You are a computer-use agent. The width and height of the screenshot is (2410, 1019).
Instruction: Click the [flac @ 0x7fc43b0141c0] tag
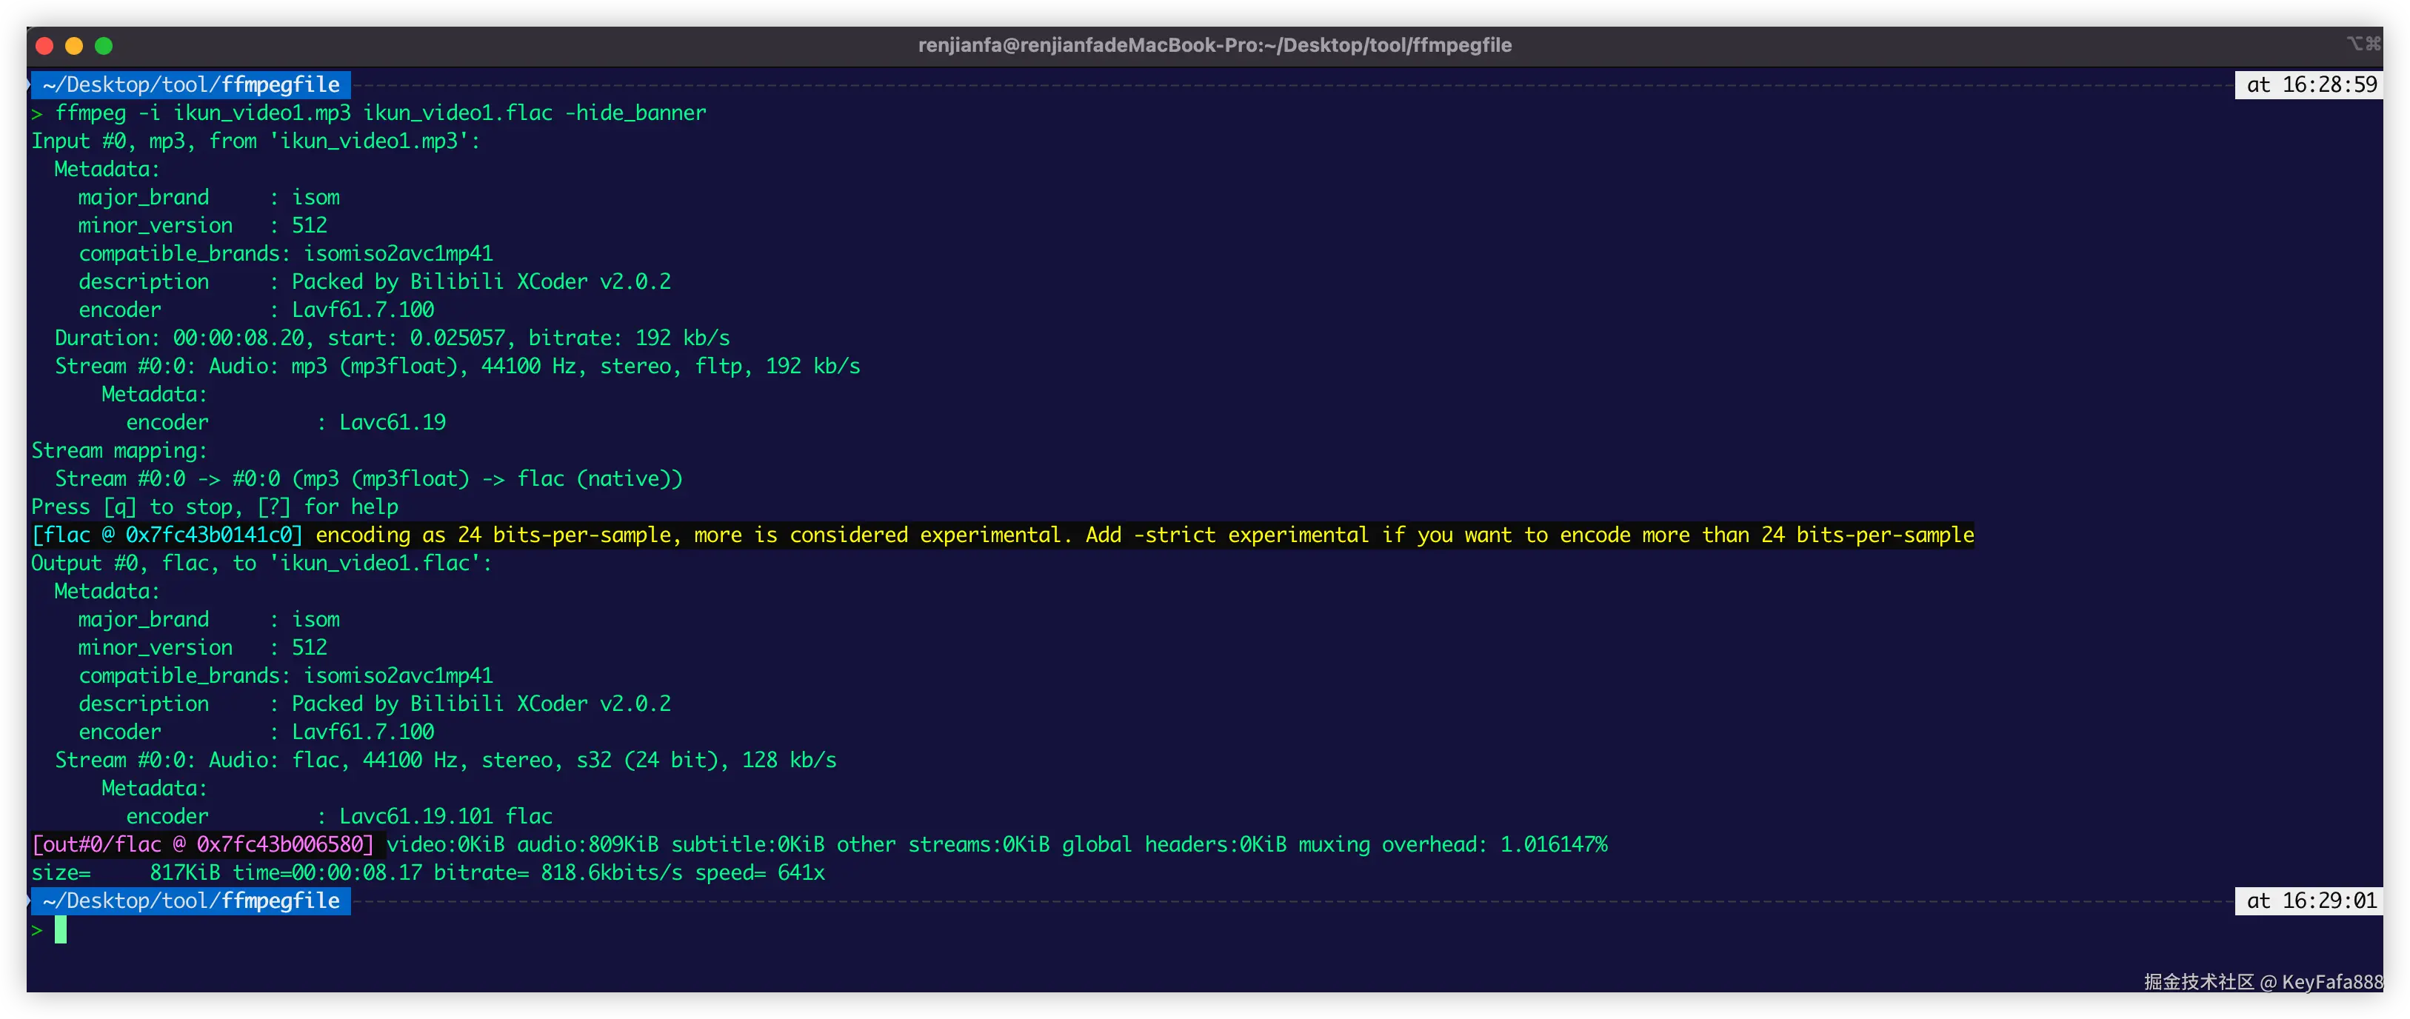tap(167, 534)
